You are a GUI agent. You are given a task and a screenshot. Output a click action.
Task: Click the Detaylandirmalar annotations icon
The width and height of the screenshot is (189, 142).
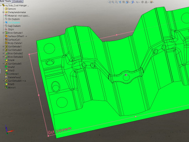pos(6,12)
